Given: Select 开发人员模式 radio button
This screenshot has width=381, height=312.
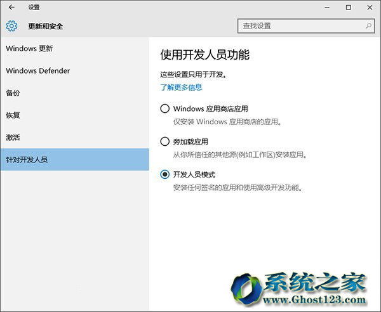Looking at the screenshot, I should tap(164, 174).
